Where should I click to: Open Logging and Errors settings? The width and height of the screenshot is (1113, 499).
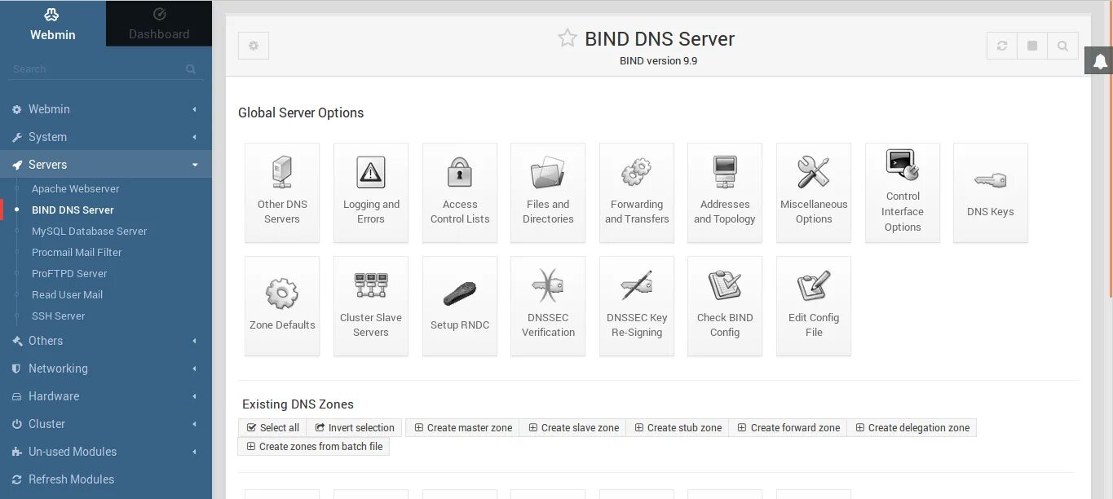tap(371, 193)
